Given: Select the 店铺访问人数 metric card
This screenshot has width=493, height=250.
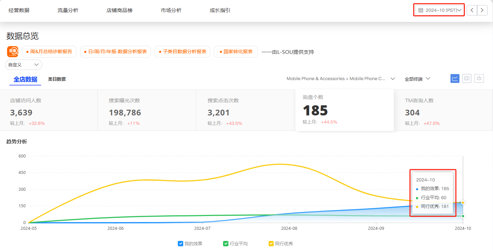Looking at the screenshot, I should 49,110.
